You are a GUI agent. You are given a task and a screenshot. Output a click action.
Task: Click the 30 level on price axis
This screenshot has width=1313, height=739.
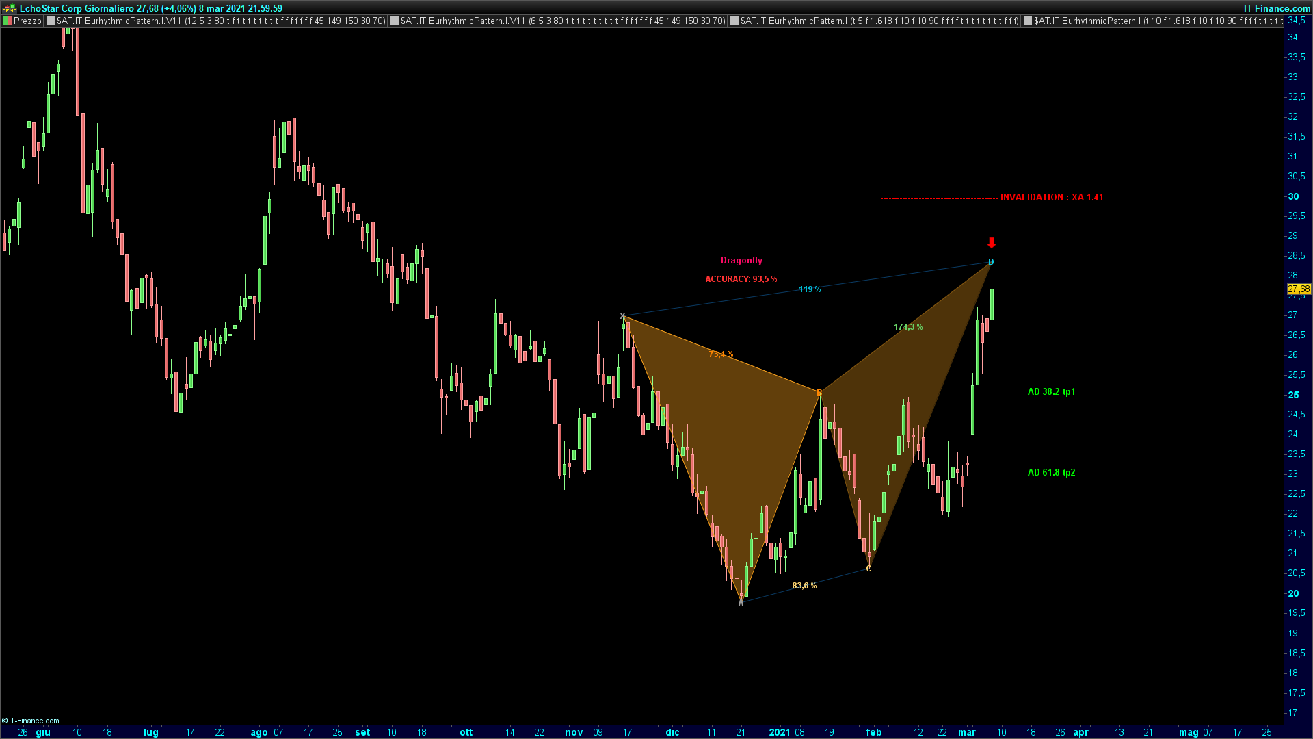(1293, 196)
